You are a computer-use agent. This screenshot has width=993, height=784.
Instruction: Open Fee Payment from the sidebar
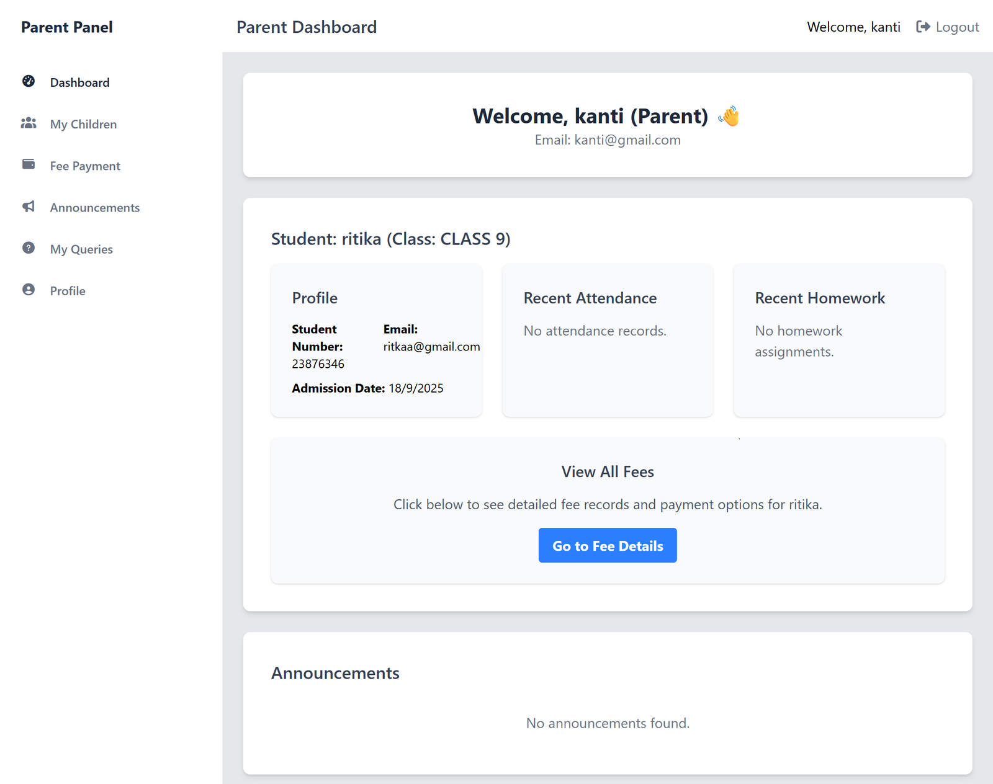tap(85, 166)
